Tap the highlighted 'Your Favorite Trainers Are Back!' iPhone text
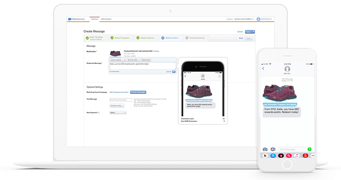The height and width of the screenshot is (180, 341). point(280,104)
